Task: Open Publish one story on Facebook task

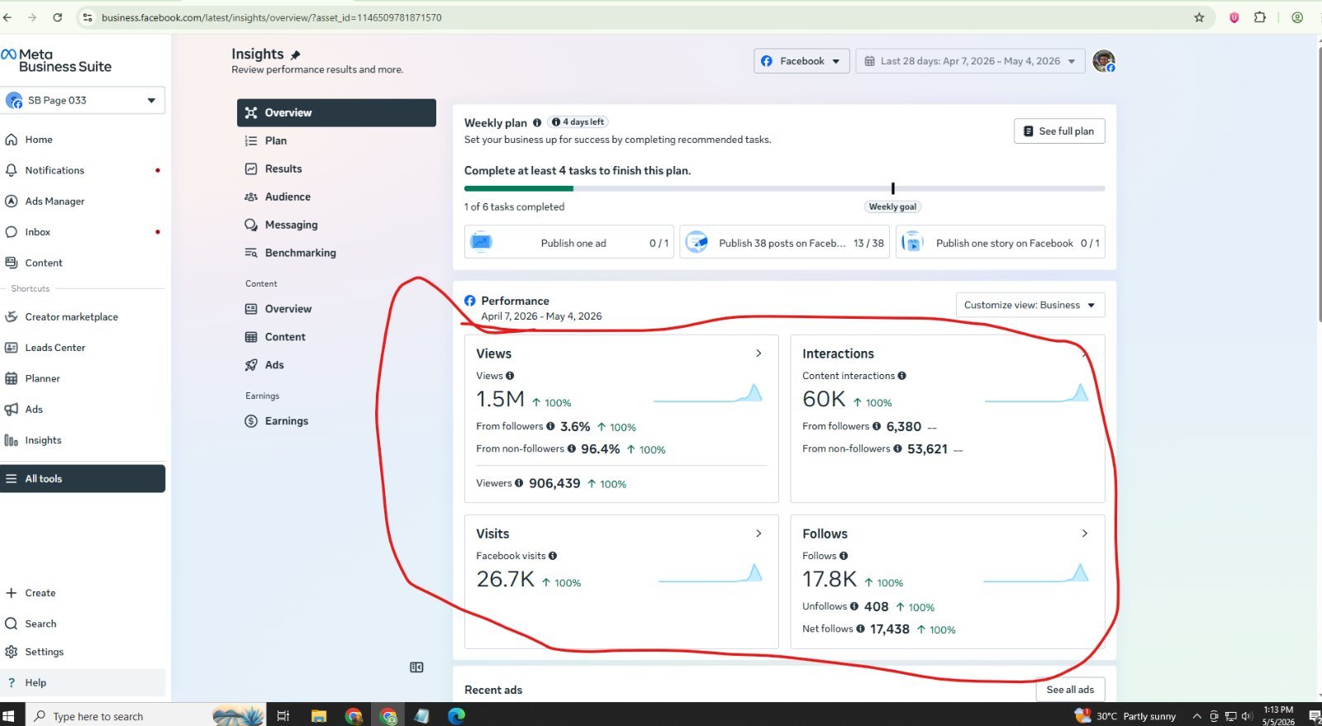Action: point(1000,243)
